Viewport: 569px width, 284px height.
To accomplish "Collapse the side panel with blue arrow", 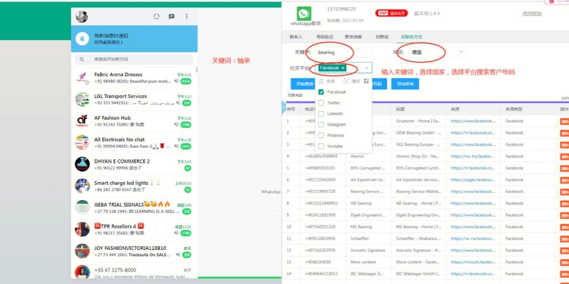I will [x=284, y=108].
